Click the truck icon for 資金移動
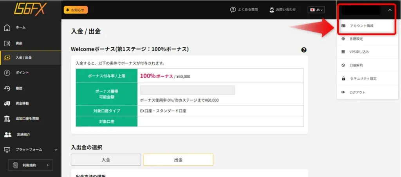 (7, 104)
